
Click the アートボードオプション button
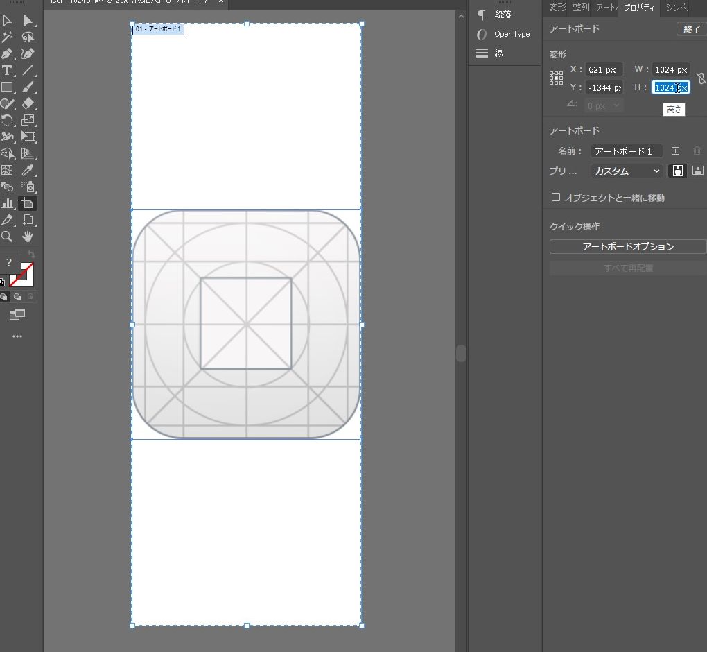point(627,247)
